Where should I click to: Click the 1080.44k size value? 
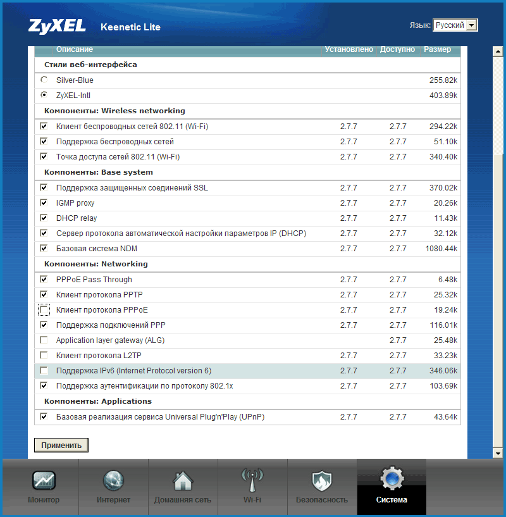[x=441, y=248]
